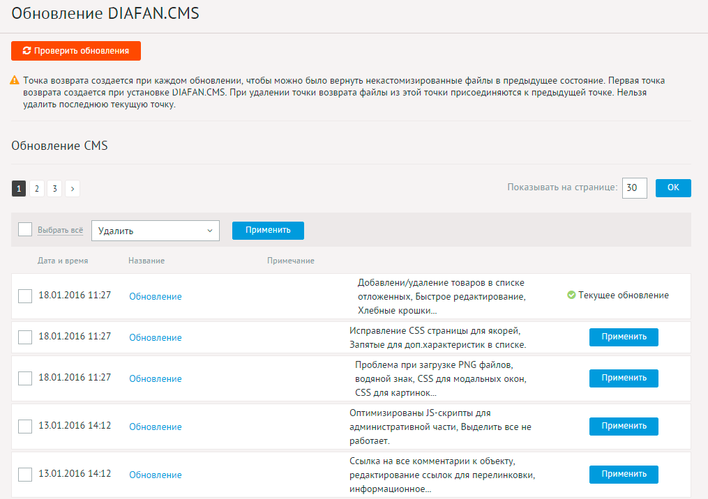Check the row 'Проблема при загрузке PNG файлов'

click(25, 378)
